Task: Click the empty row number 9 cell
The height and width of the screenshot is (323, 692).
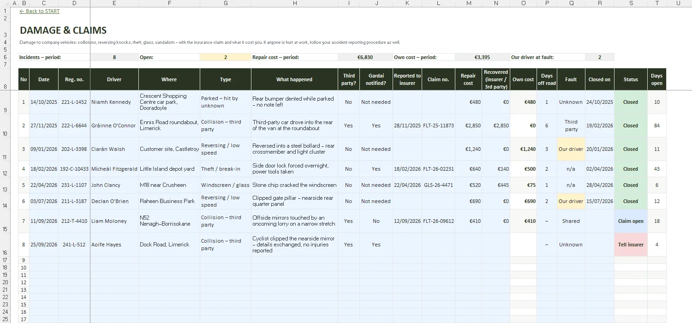Action: point(24,260)
